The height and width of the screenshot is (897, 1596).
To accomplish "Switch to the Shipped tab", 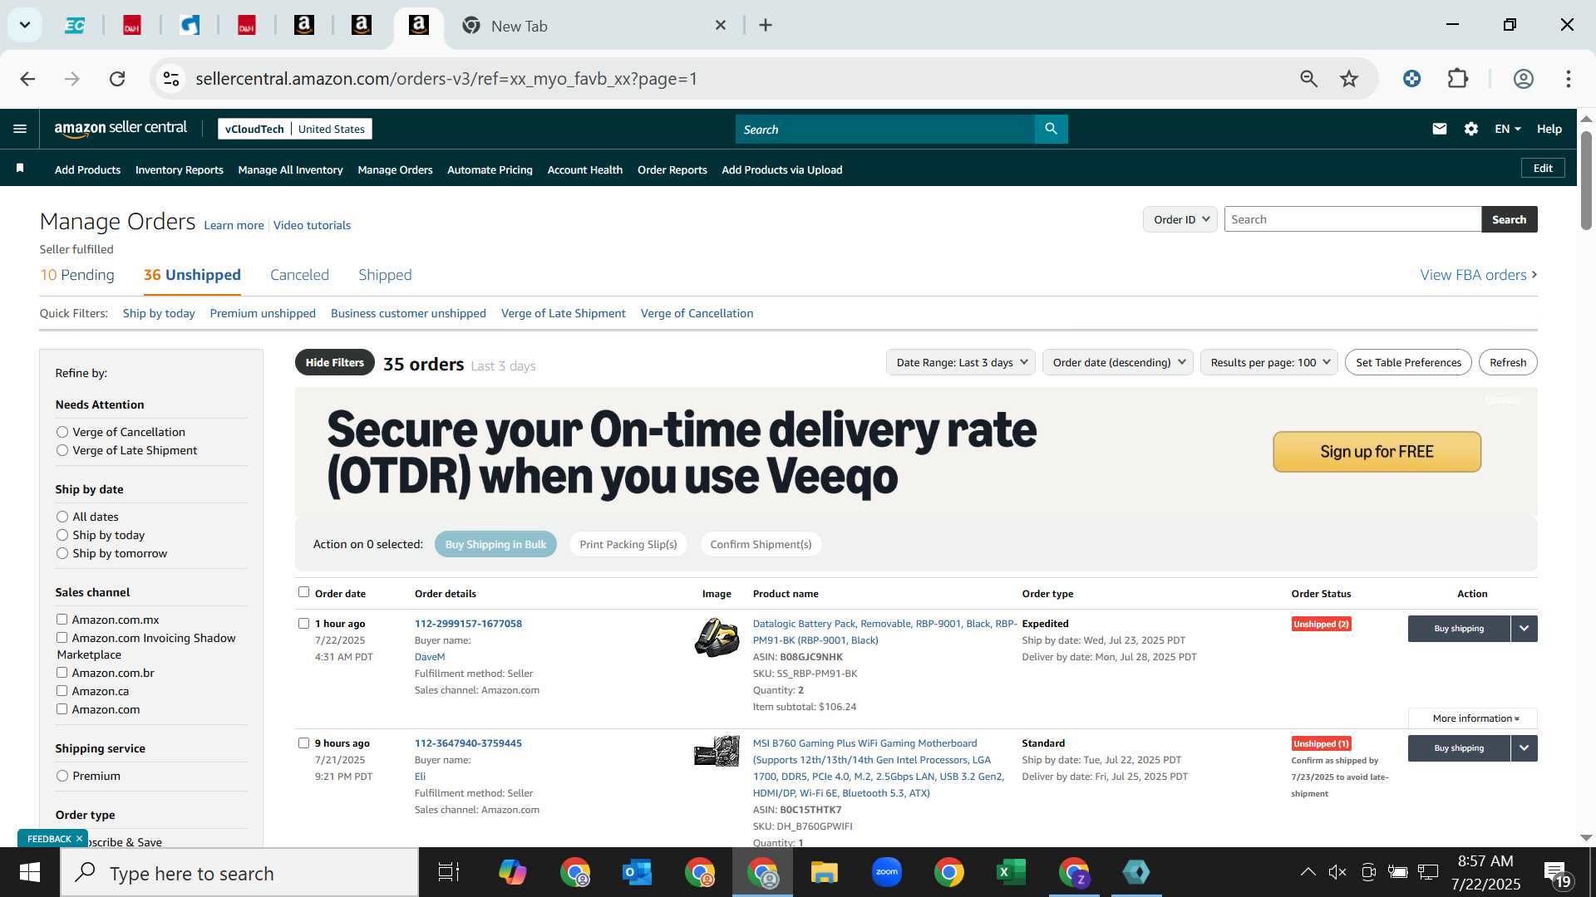I will click(x=385, y=275).
